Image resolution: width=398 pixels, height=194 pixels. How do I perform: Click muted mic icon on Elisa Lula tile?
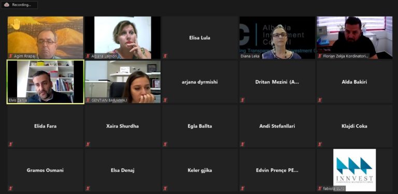[x=165, y=56]
